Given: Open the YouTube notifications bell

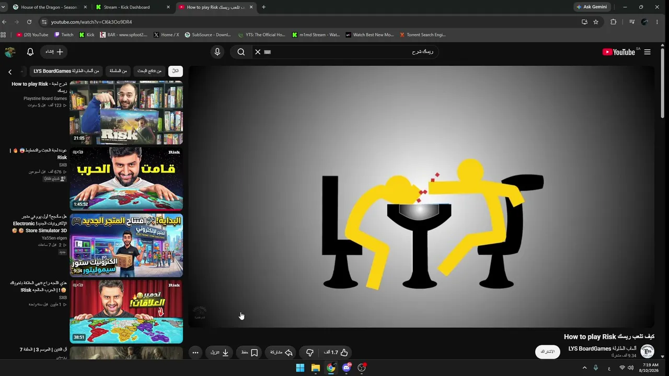Looking at the screenshot, I should tap(30, 52).
